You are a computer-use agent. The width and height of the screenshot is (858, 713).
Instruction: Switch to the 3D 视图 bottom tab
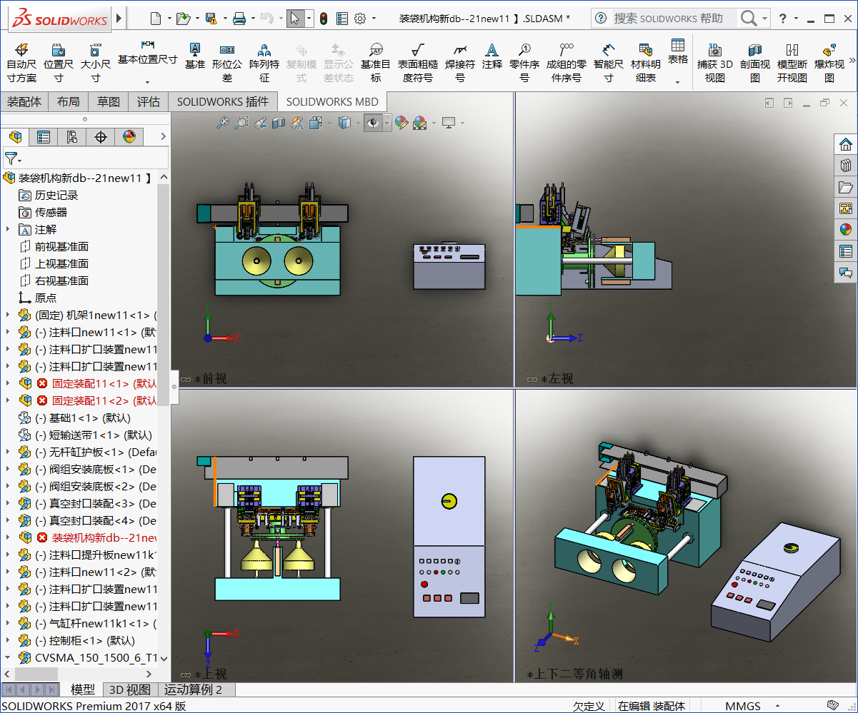129,689
